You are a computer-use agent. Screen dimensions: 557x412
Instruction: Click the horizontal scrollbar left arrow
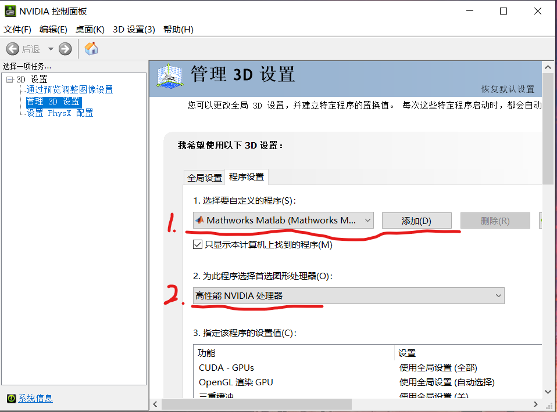click(155, 404)
